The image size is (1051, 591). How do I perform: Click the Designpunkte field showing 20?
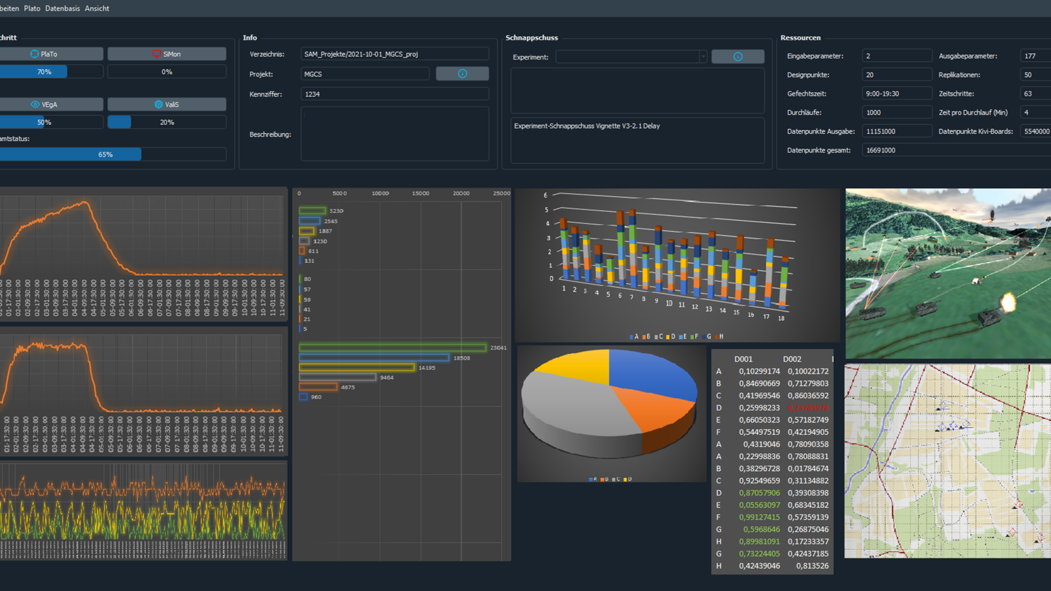897,74
